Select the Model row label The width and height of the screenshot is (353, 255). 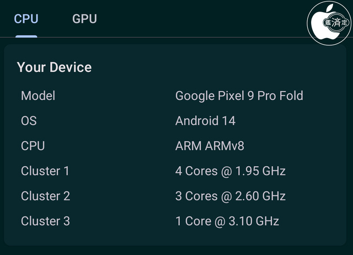38,95
